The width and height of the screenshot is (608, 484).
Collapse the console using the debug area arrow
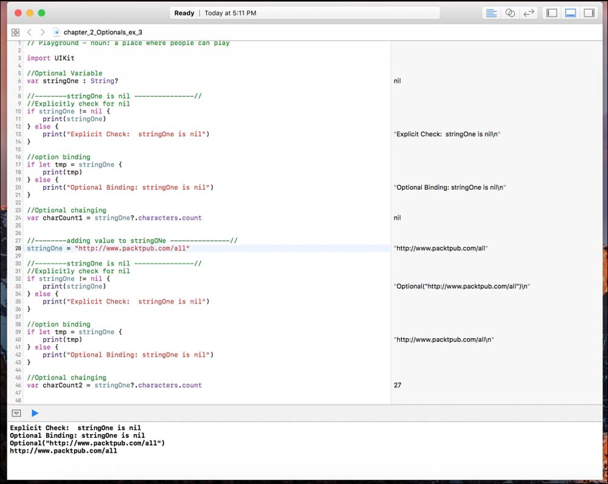[x=16, y=413]
